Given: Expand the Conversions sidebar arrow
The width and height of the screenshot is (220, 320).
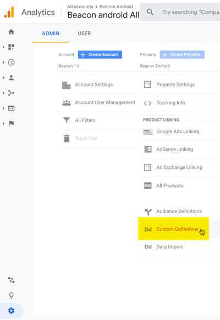Looking at the screenshot, I should click(3, 124).
